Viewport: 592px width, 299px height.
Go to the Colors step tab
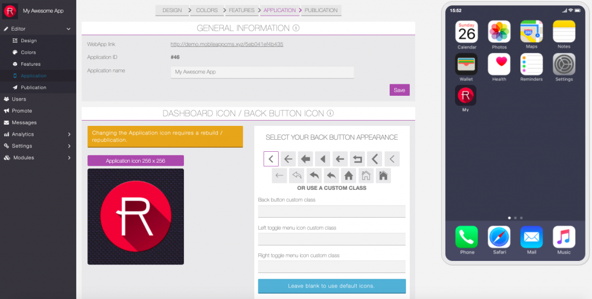206,10
